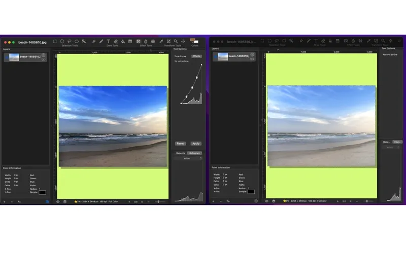Open the Effects tool in left window
The image size is (406, 253).
pos(139,41)
